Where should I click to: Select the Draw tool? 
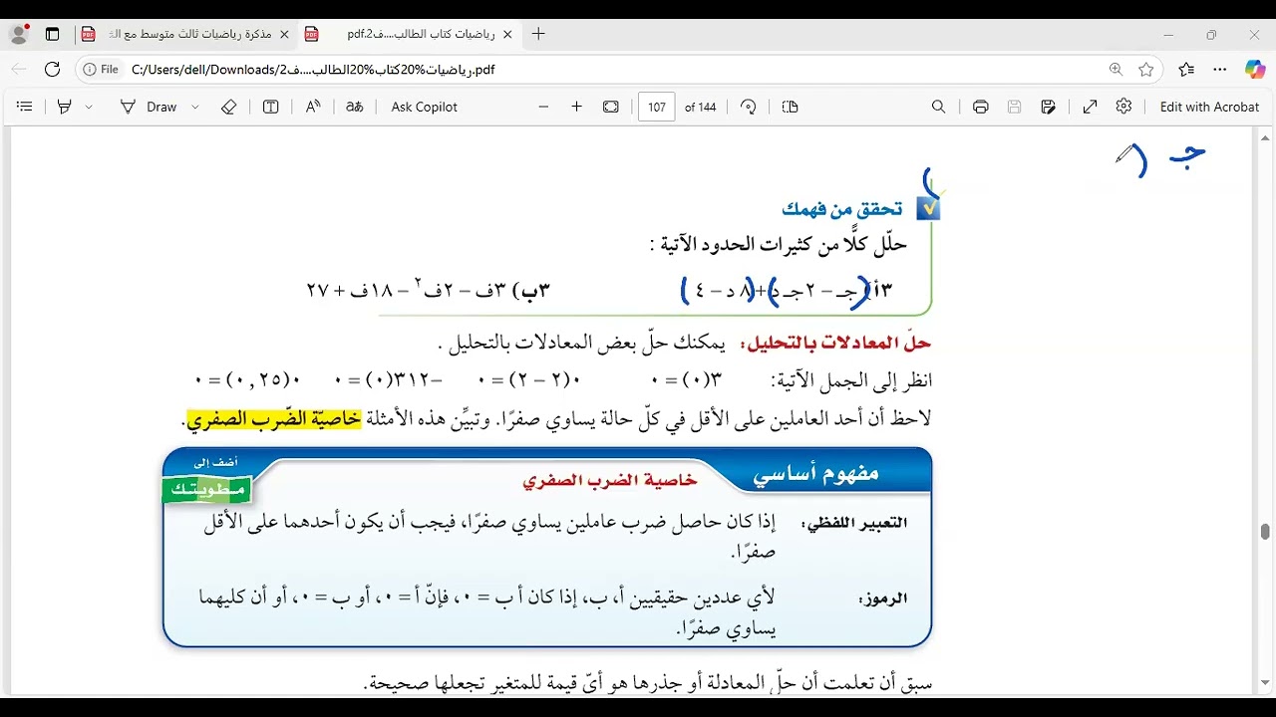point(148,107)
